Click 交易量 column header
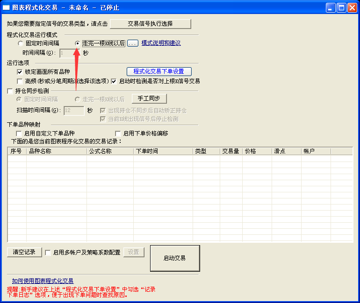This screenshot has height=303, width=360. (231, 151)
